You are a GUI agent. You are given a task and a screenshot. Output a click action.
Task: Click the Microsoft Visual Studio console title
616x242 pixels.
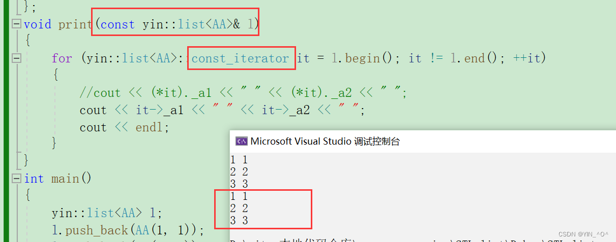[x=325, y=142]
